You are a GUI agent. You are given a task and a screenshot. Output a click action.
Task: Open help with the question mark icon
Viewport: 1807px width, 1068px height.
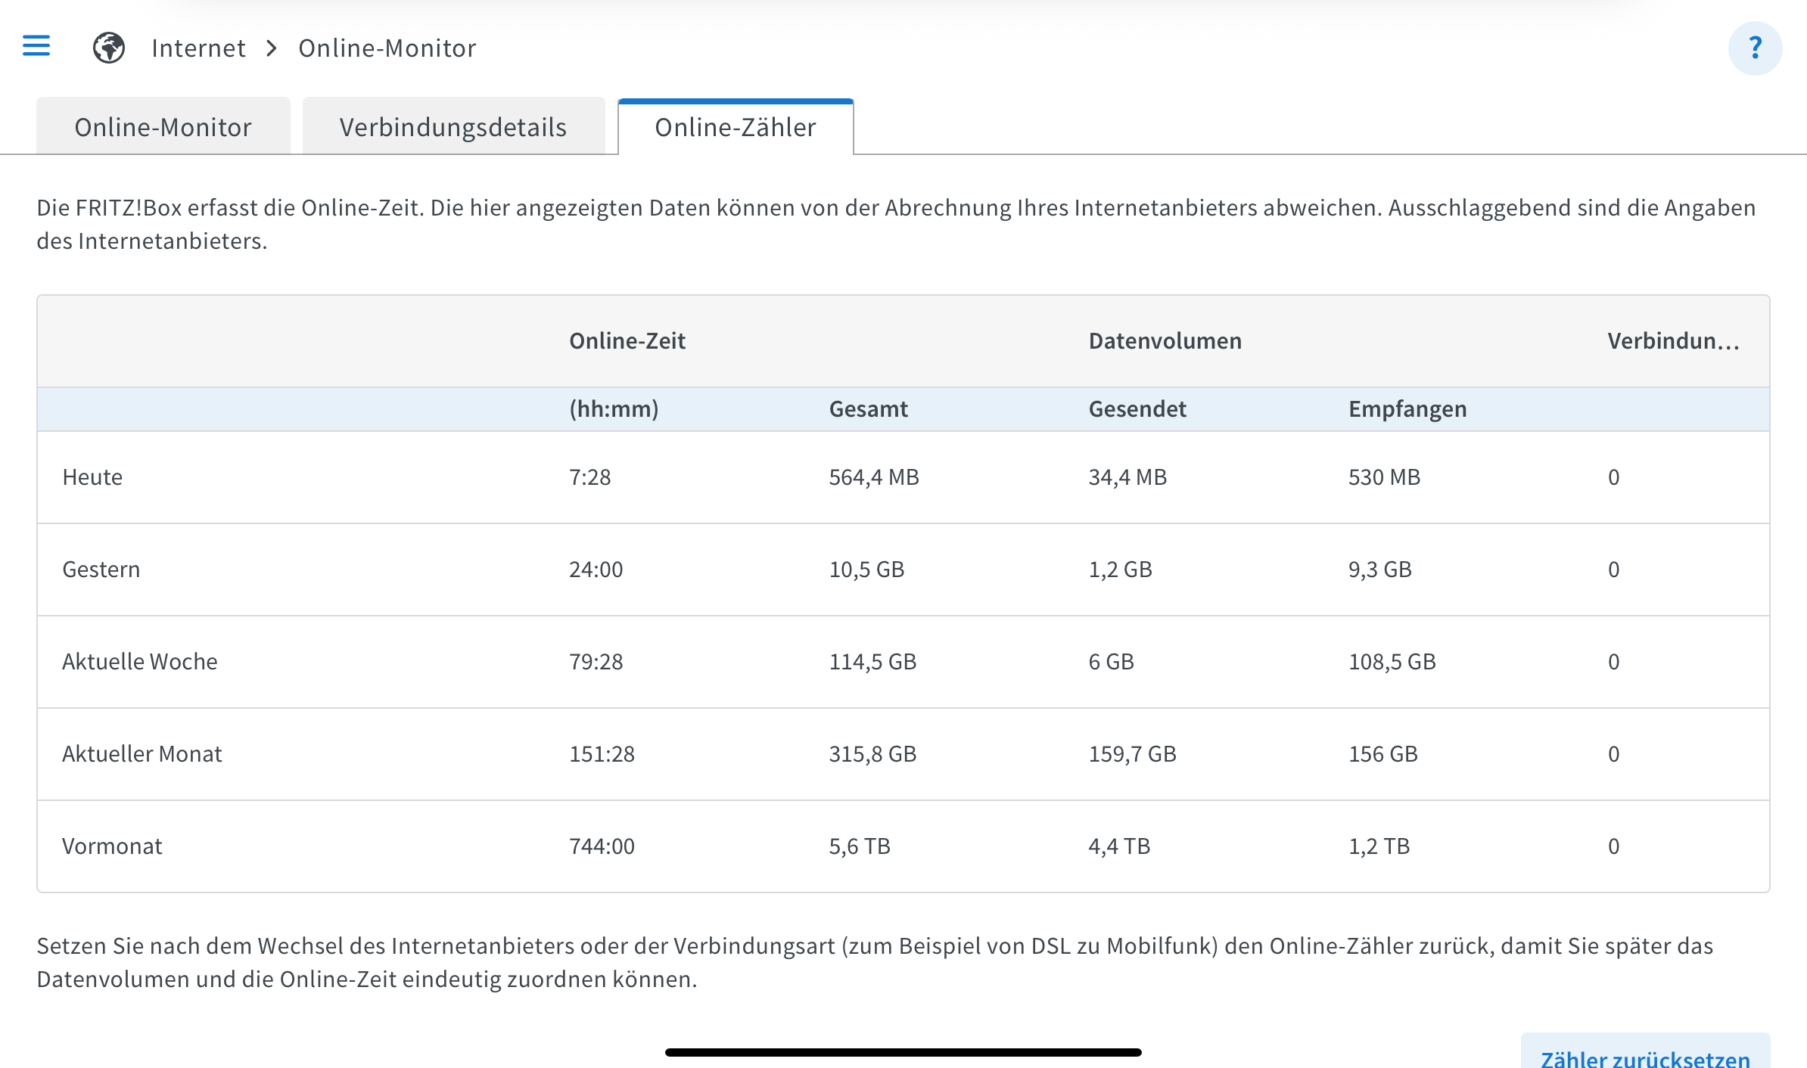point(1755,48)
